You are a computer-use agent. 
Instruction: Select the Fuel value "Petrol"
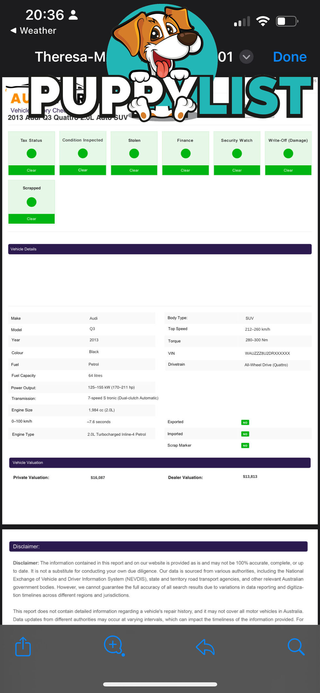pyautogui.click(x=94, y=364)
